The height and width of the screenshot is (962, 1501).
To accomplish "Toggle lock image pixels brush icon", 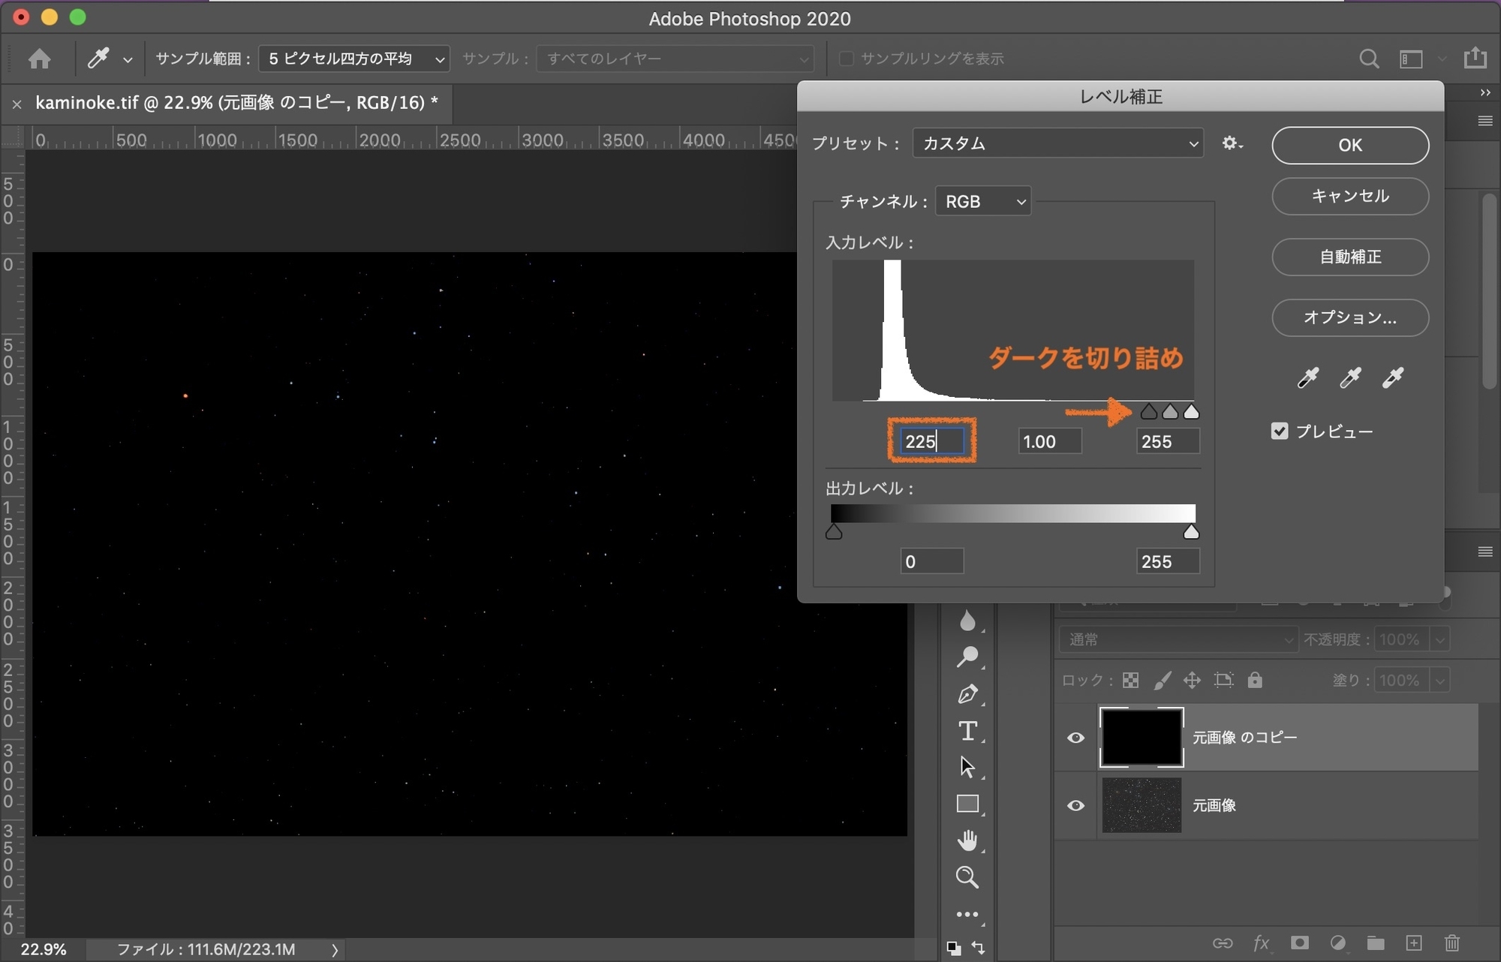I will tap(1162, 681).
